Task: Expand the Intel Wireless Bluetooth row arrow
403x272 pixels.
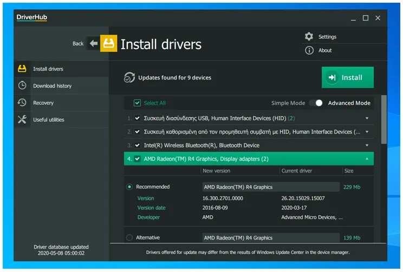Action: click(x=367, y=145)
